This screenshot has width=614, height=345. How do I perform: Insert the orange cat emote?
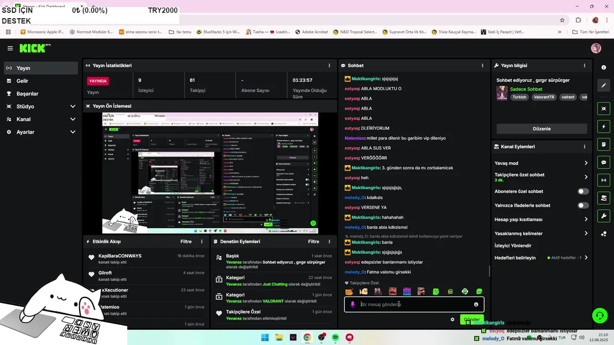pyautogui.click(x=349, y=291)
